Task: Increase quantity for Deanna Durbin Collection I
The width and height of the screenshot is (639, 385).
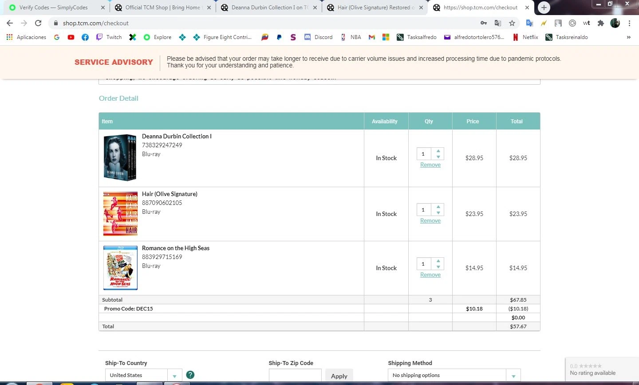Action: pos(438,151)
